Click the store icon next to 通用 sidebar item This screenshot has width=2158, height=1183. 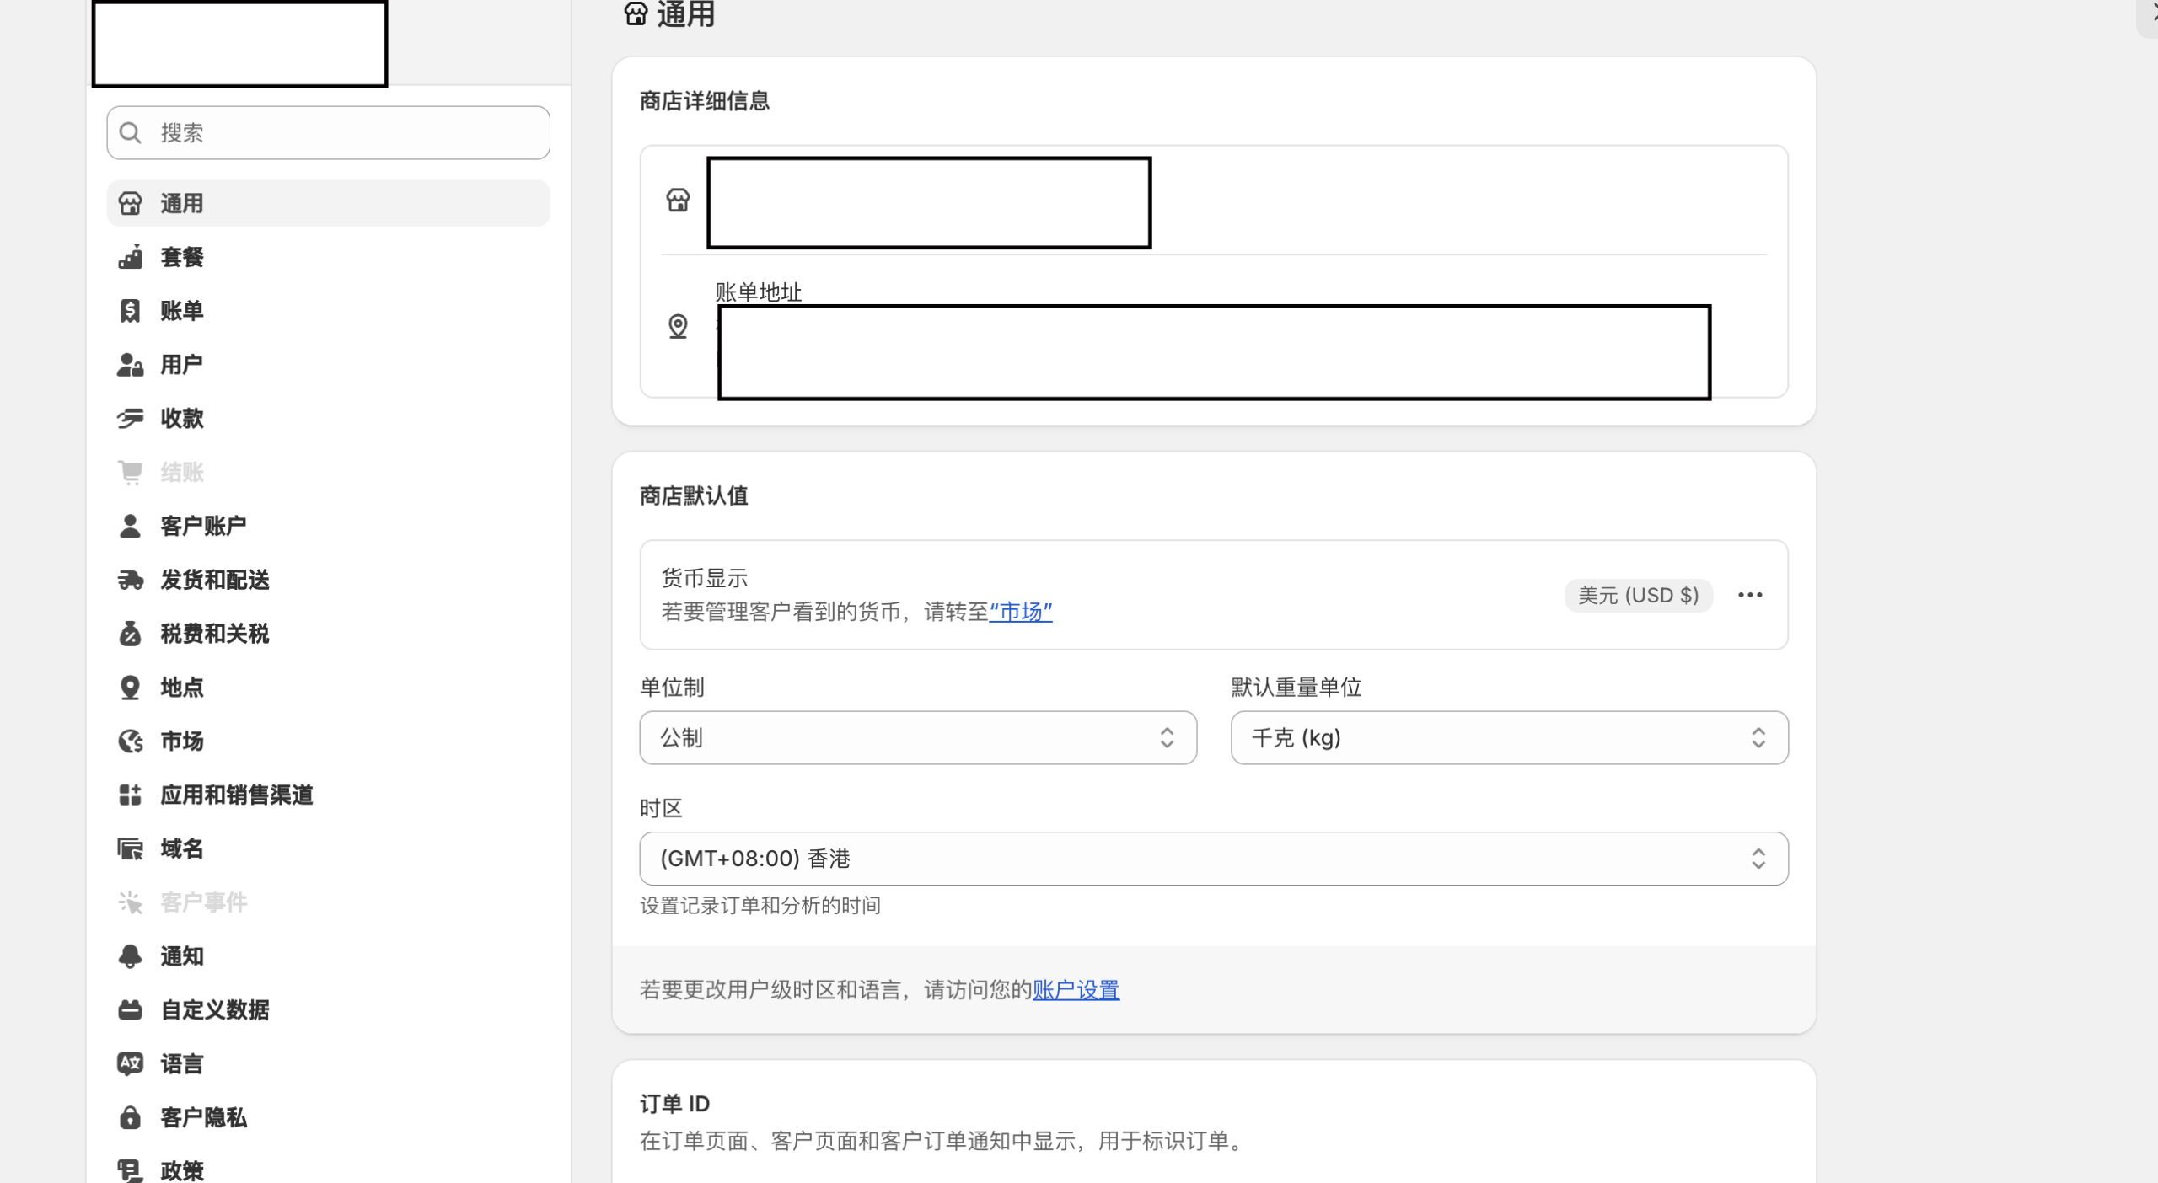click(130, 203)
